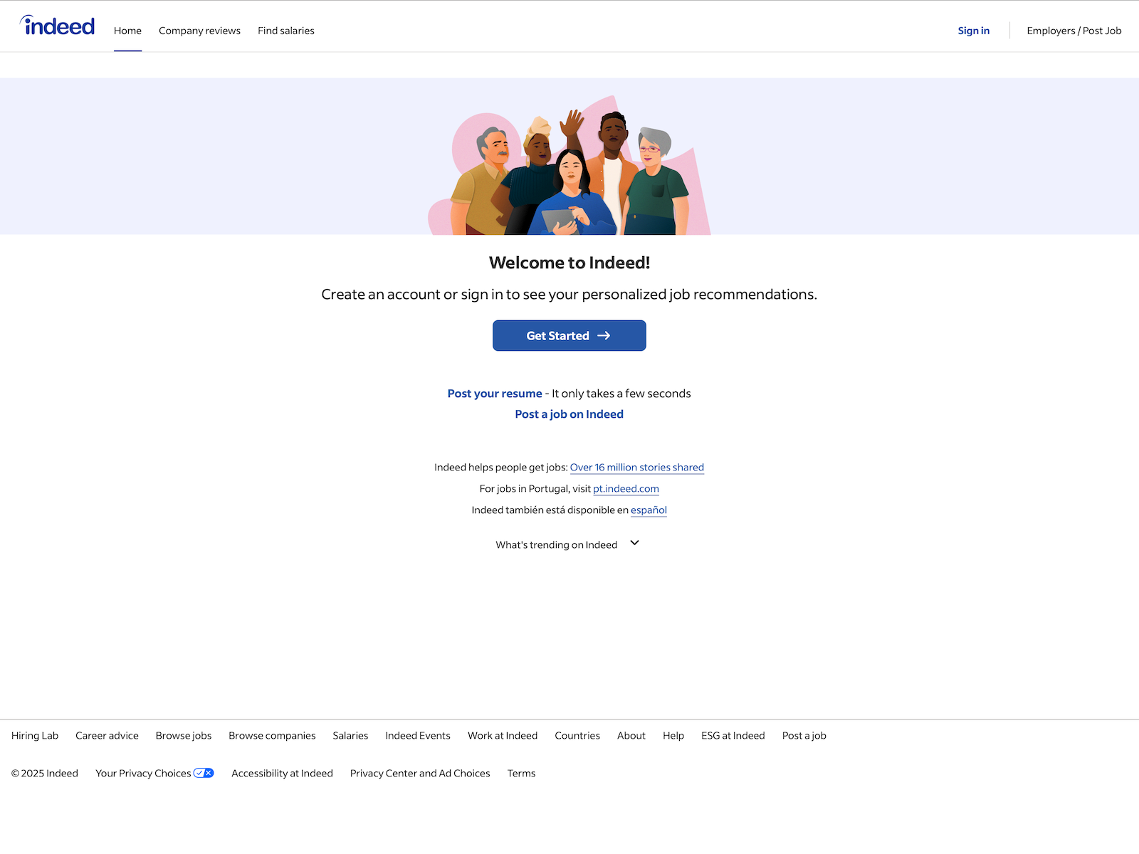Screen dimensions: 1139x854
Task: Click the arrow icon in Get Started
Action: coord(604,336)
